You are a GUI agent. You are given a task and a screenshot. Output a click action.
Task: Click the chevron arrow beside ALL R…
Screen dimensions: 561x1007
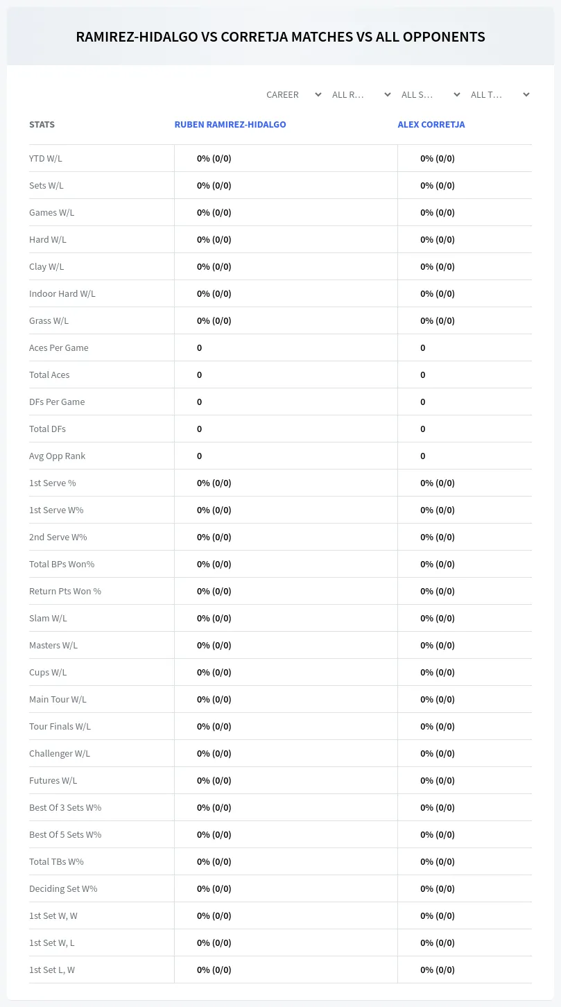pyautogui.click(x=387, y=94)
